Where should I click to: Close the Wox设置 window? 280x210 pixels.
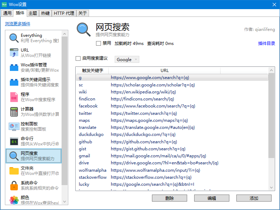(274, 5)
